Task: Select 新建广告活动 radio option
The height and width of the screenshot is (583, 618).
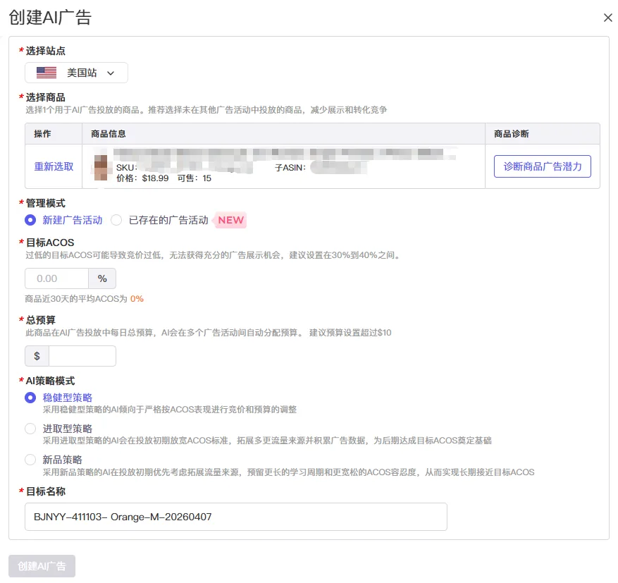Action: 30,220
